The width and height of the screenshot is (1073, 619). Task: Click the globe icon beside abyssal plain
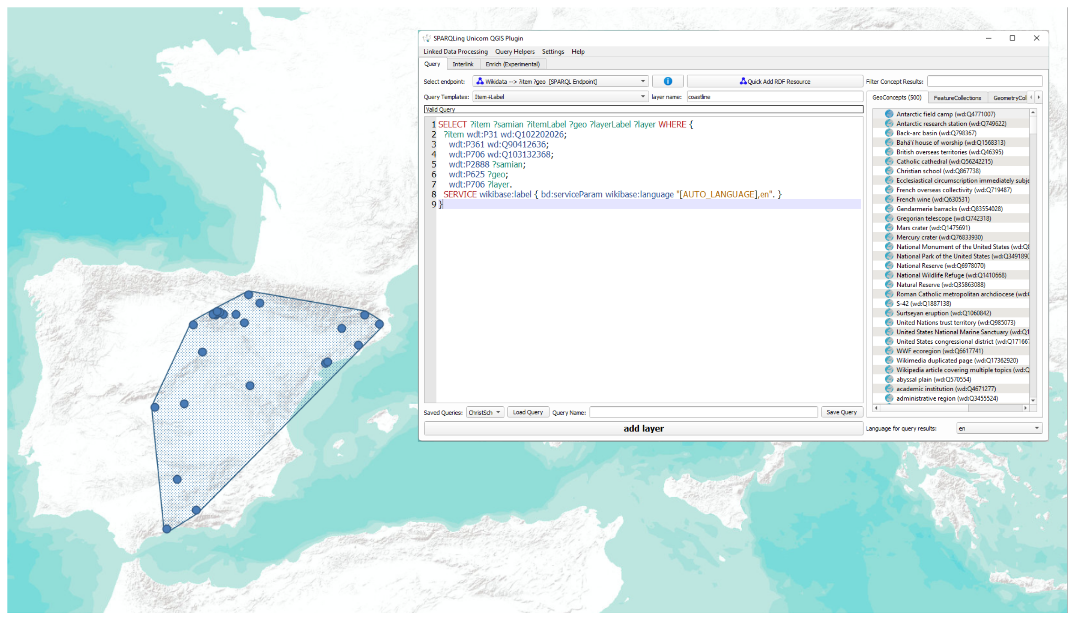tap(889, 380)
